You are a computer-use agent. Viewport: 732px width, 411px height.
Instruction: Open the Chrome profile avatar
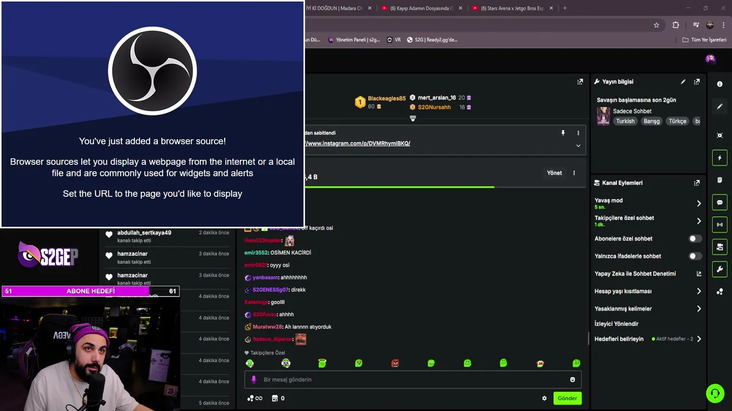point(710,25)
